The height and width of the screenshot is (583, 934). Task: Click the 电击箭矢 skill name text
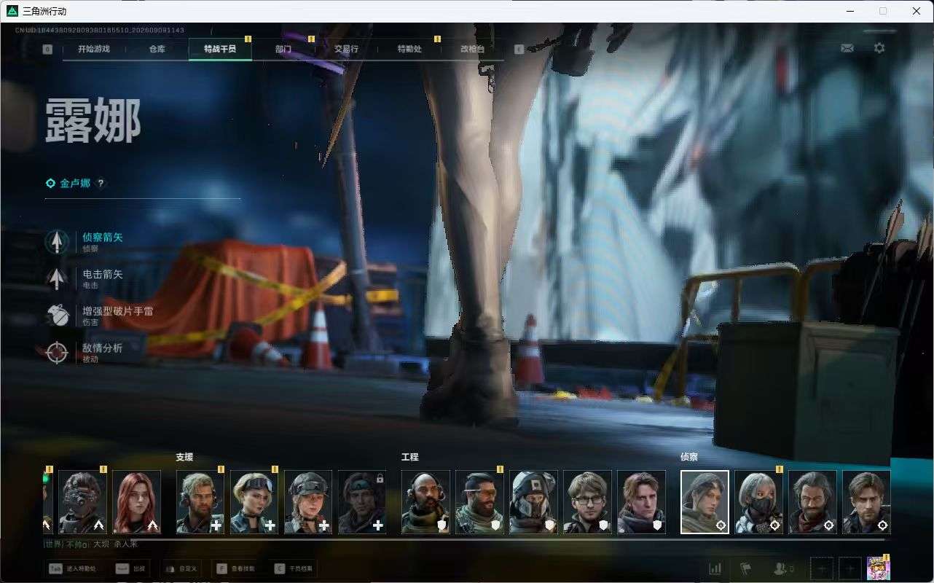click(x=103, y=275)
